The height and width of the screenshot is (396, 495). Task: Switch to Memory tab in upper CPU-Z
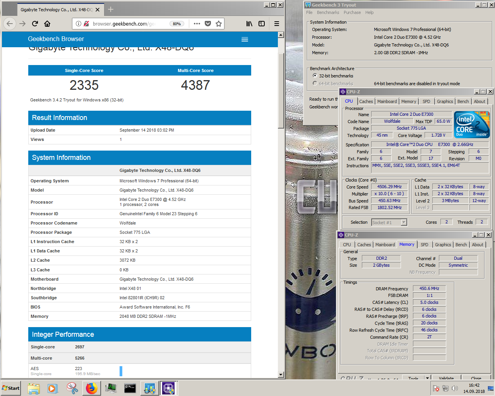coord(409,101)
